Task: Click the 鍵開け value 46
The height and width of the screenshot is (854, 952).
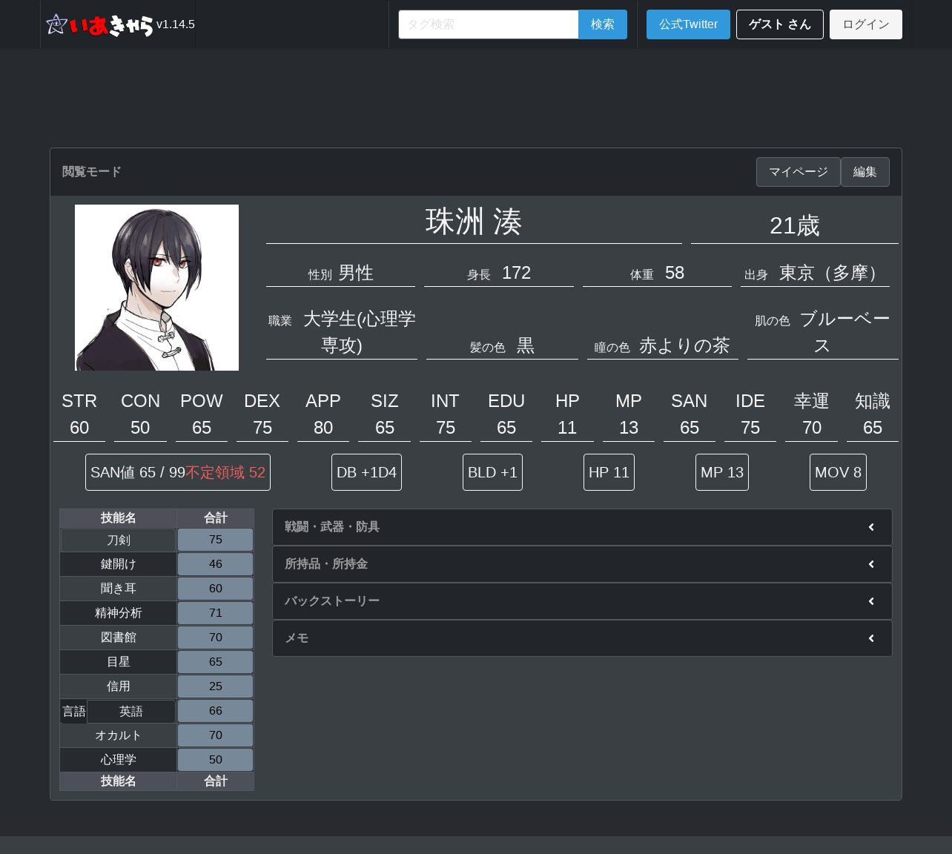Action: pos(216,564)
